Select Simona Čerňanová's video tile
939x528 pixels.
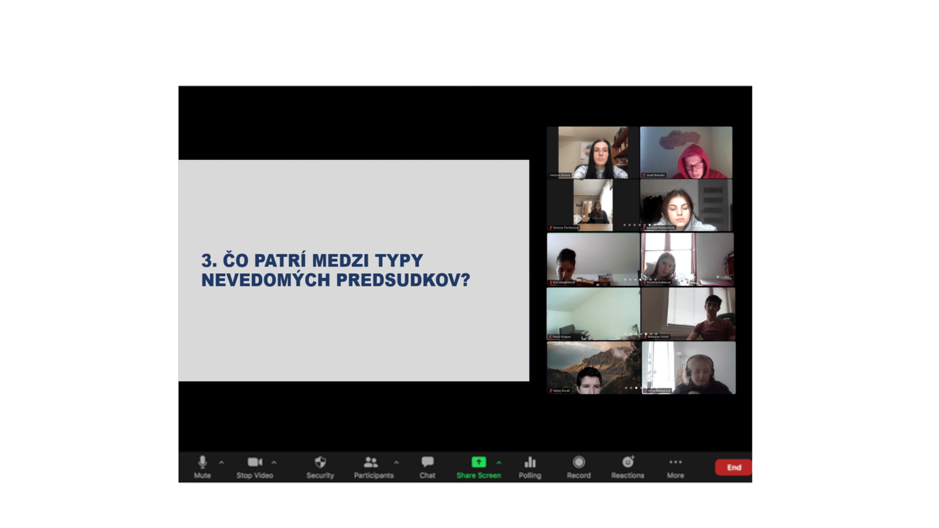pos(593,205)
